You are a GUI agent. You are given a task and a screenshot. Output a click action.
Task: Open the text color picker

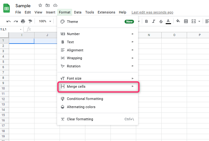point(168,21)
